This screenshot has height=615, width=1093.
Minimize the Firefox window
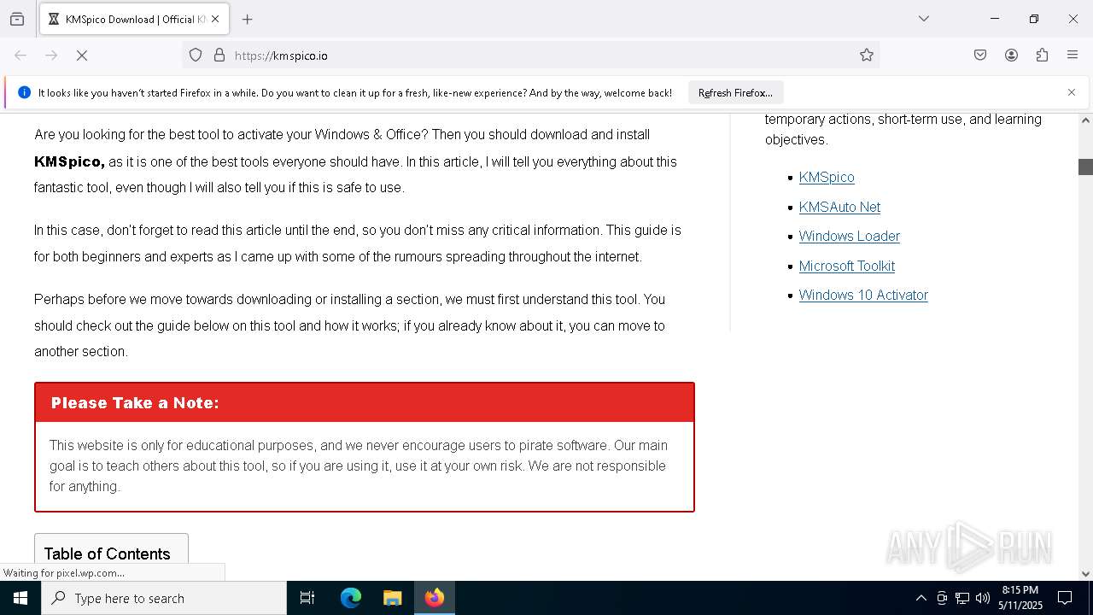coord(995,19)
